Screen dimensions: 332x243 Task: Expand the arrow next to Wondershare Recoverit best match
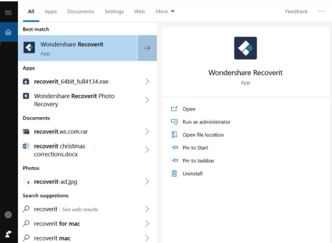147,48
